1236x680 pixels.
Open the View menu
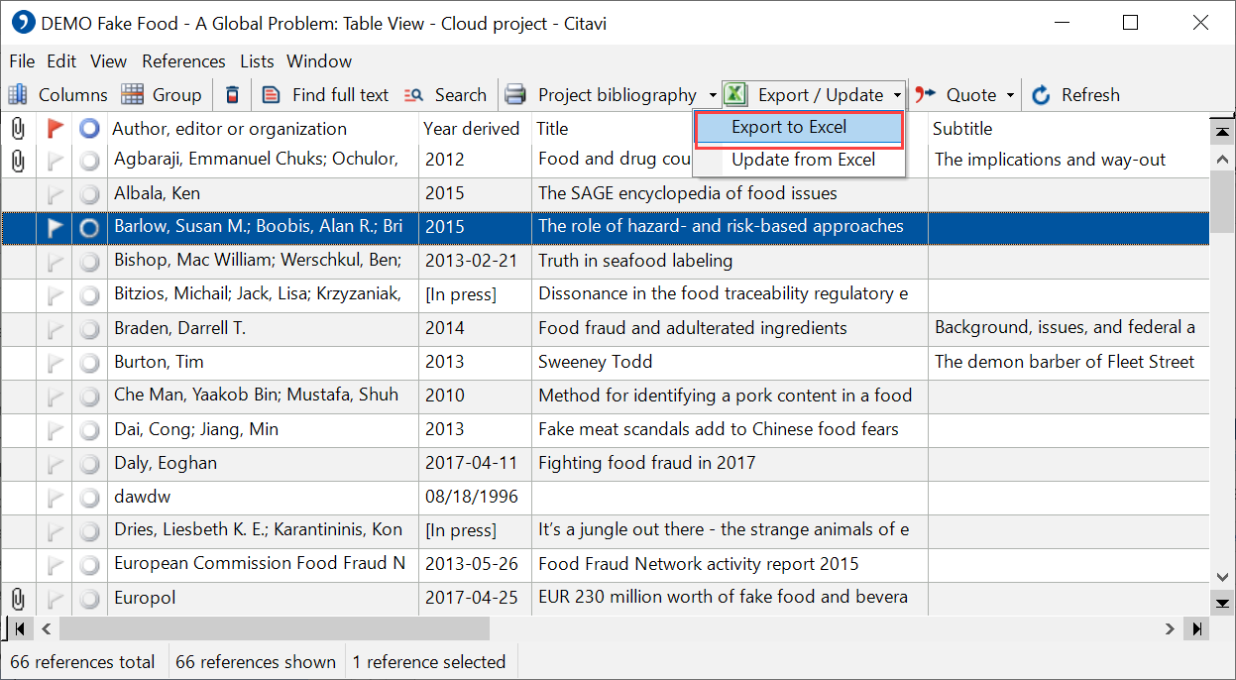[108, 61]
